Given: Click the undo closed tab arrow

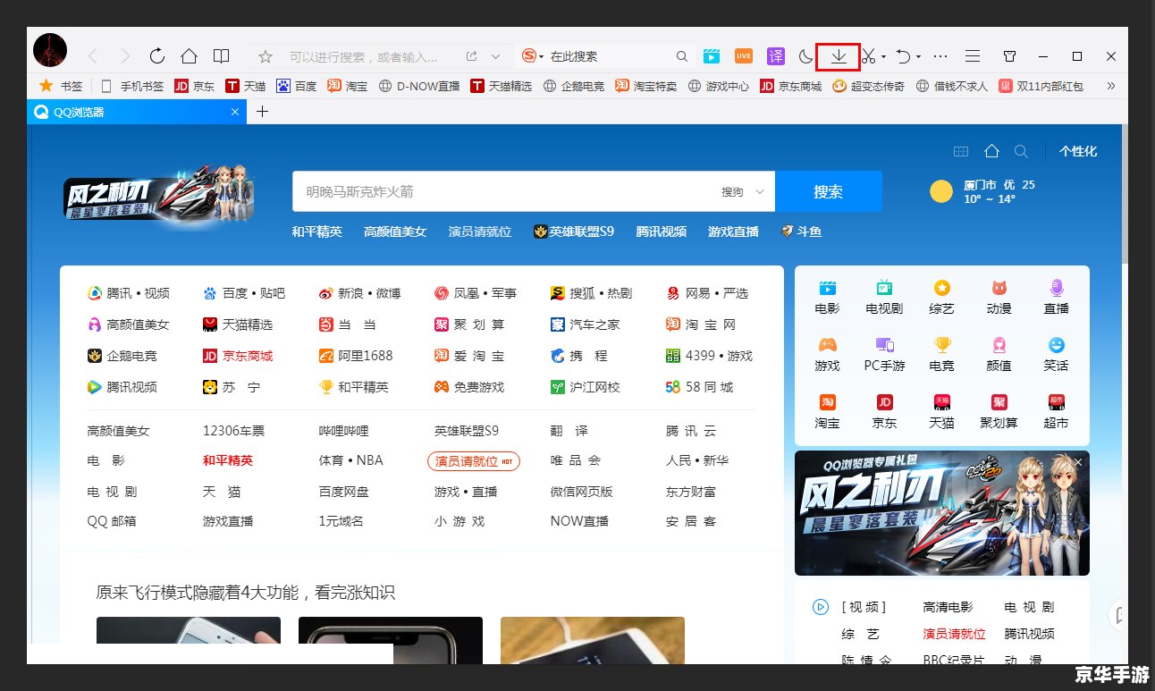Looking at the screenshot, I should [x=903, y=56].
